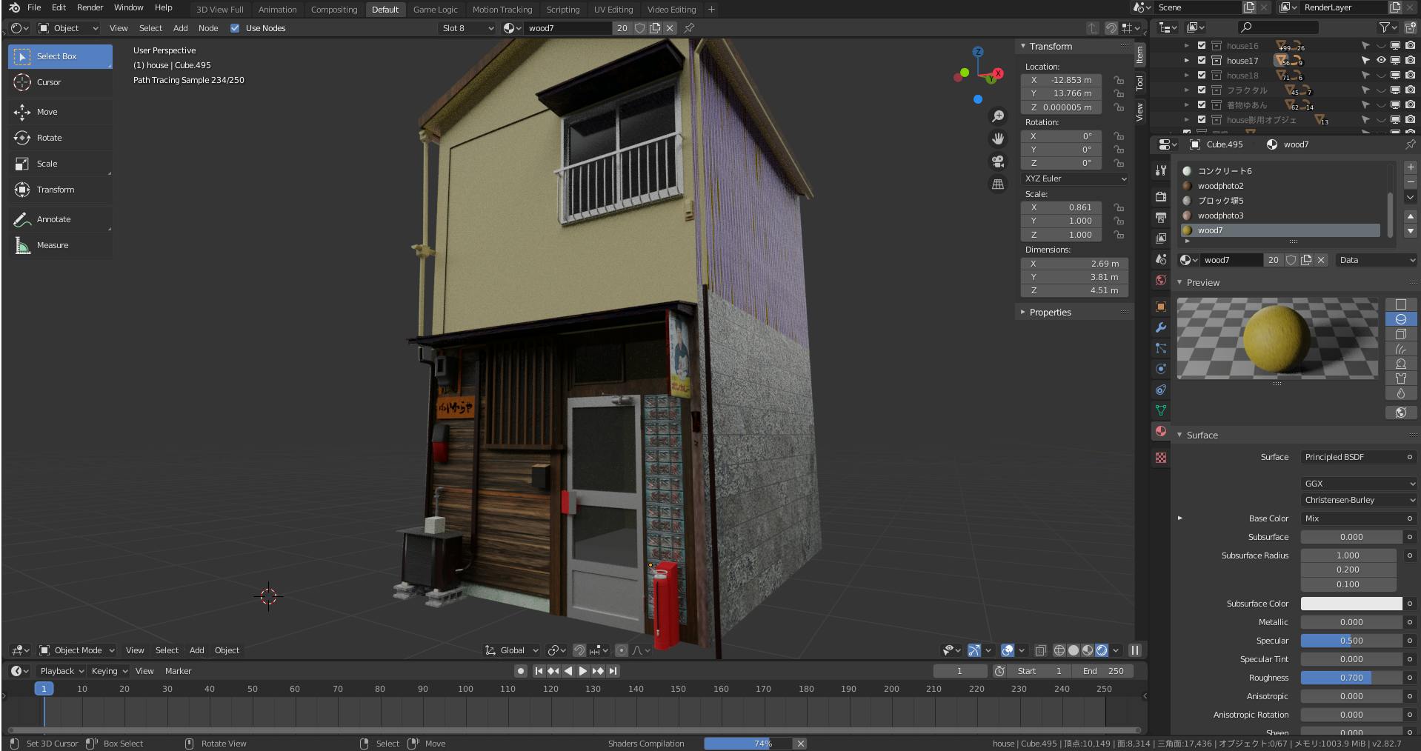Open the World properties tab icon

pyautogui.click(x=1161, y=280)
